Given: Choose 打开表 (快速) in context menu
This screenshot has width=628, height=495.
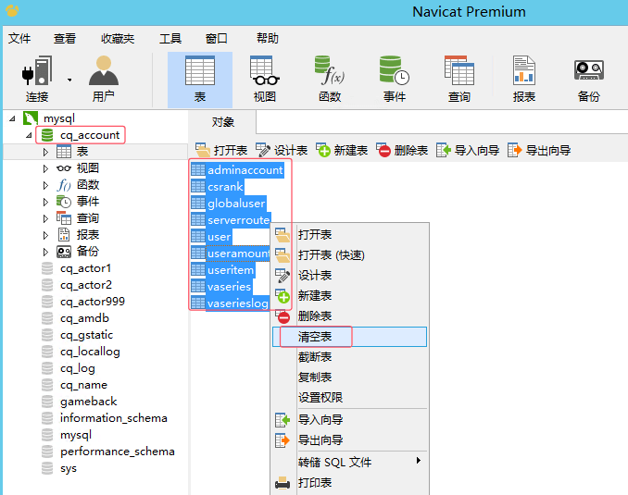Looking at the screenshot, I should coord(349,255).
